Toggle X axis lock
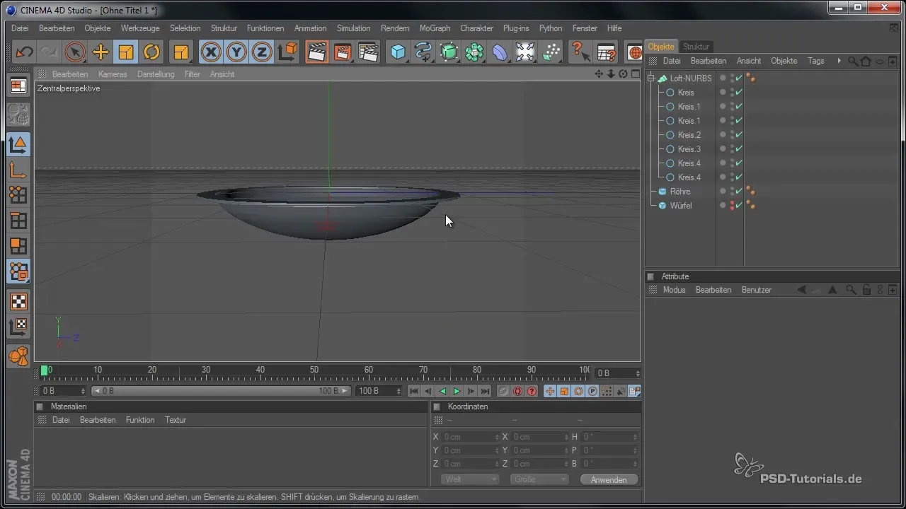The width and height of the screenshot is (906, 509). tap(211, 52)
